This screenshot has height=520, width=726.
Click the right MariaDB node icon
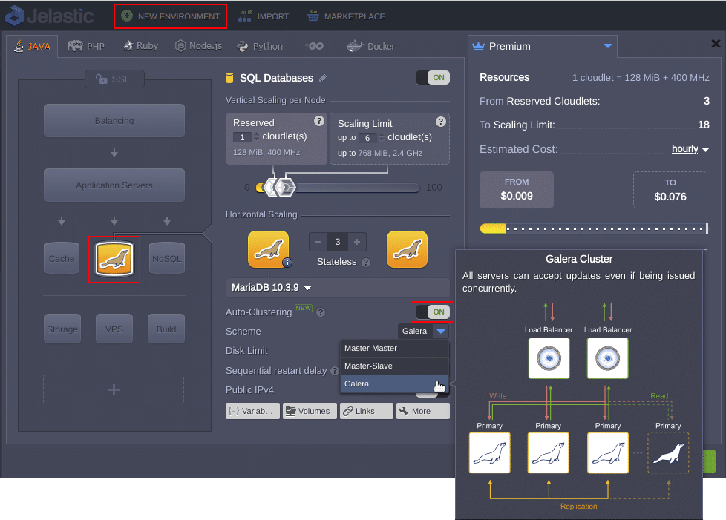407,249
